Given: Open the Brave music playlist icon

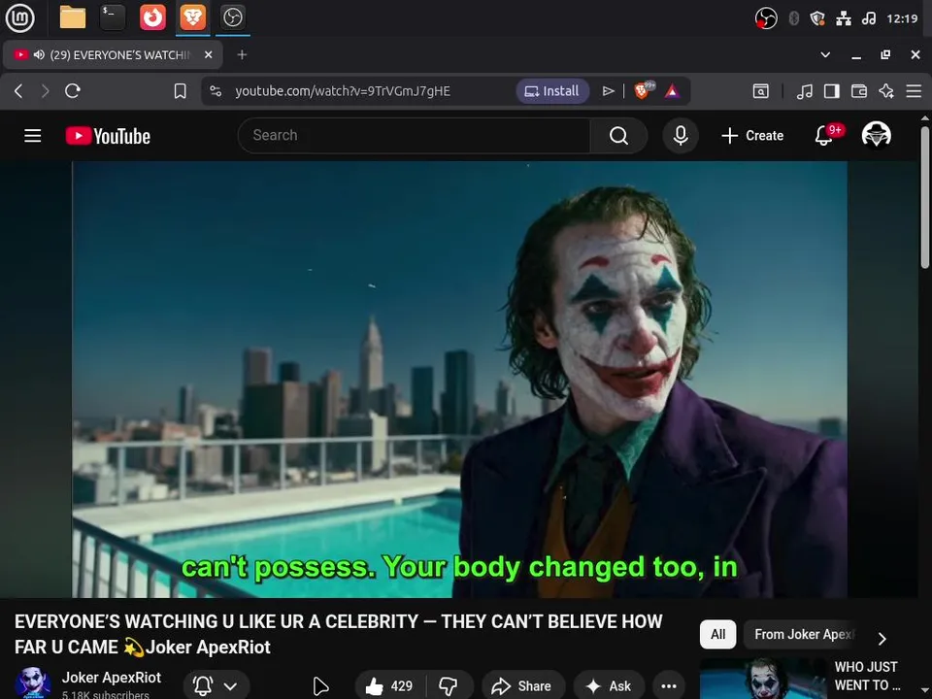Looking at the screenshot, I should click(804, 91).
